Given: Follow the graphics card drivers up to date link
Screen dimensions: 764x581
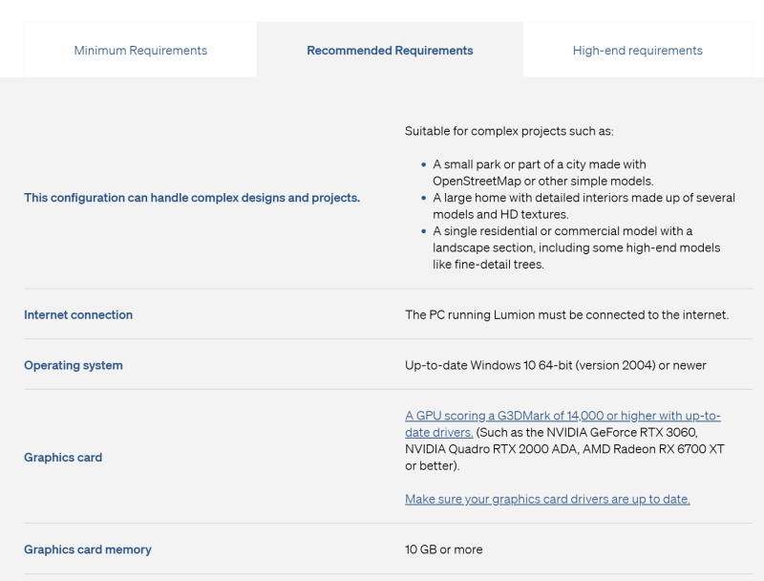Looking at the screenshot, I should click(x=547, y=499).
